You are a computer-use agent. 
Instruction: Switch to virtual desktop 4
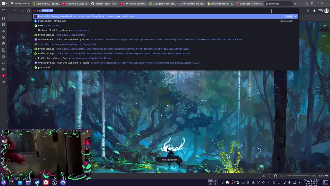coord(215,184)
